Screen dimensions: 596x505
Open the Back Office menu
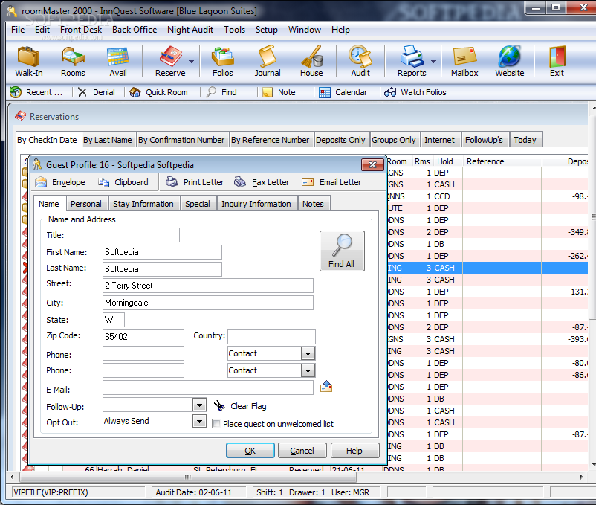(135, 30)
